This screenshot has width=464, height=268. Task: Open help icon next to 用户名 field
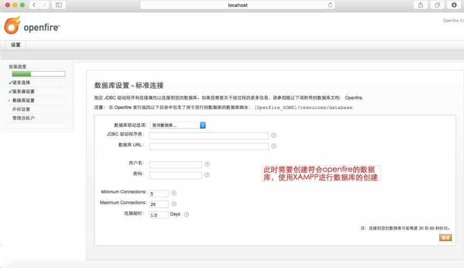pyautogui.click(x=207, y=164)
